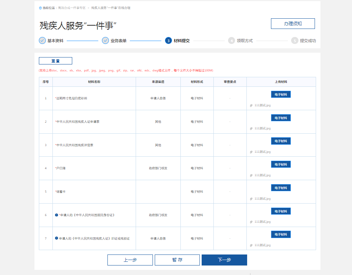Open the 办理须知 notice button
This screenshot has width=352, height=275.
(x=293, y=23)
